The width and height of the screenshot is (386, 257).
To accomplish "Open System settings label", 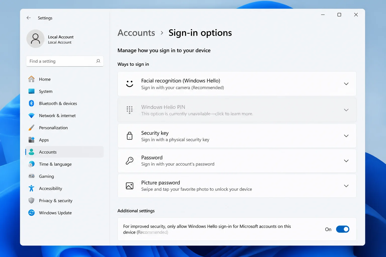I will click(46, 91).
